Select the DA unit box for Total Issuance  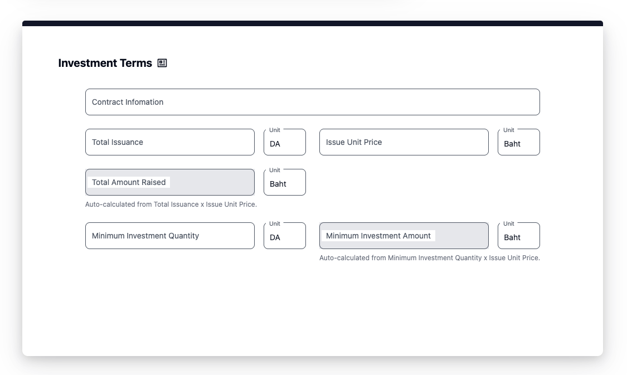[x=284, y=143]
